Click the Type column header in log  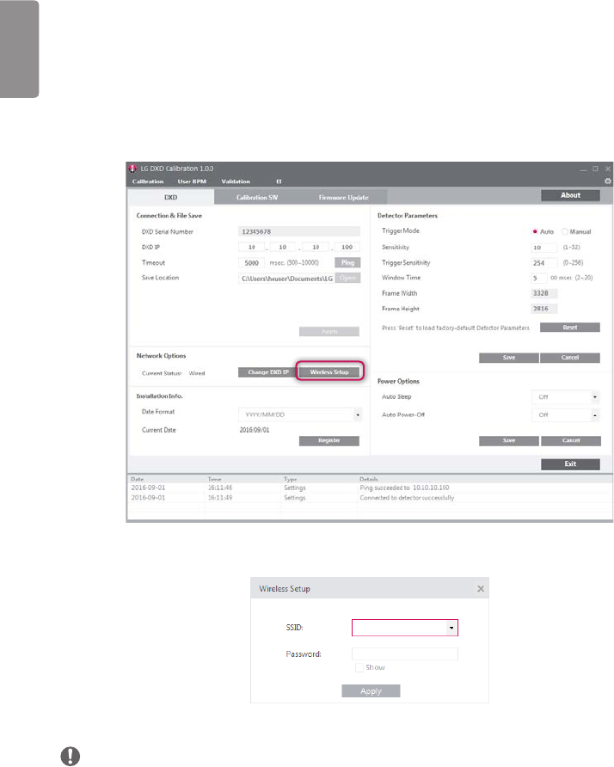(x=290, y=480)
